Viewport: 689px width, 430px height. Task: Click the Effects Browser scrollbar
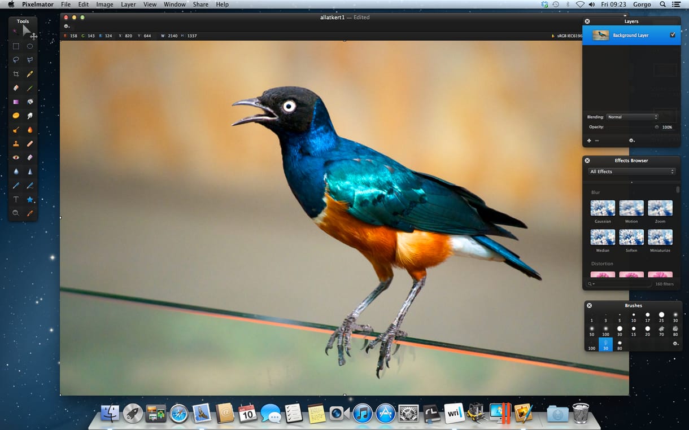click(678, 190)
